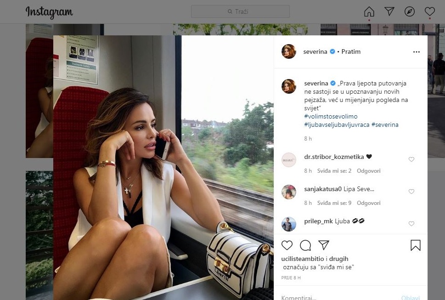Open the activity heart icon in header

click(x=430, y=11)
